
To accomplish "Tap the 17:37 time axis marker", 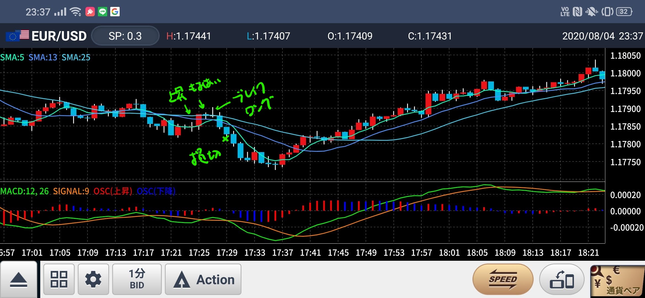I will point(282,252).
